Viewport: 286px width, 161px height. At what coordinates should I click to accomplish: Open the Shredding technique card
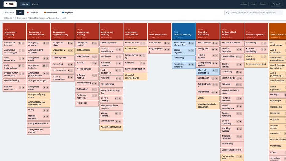coord(184,58)
